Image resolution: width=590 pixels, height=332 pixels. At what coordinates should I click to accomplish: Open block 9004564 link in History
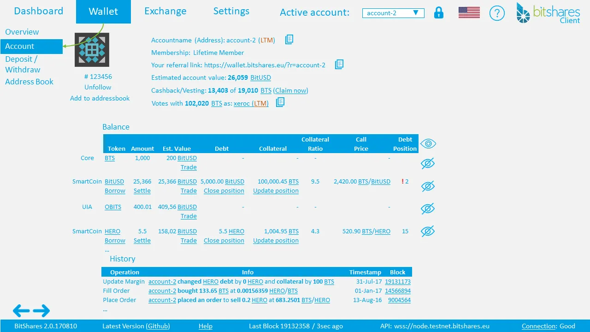(x=399, y=300)
